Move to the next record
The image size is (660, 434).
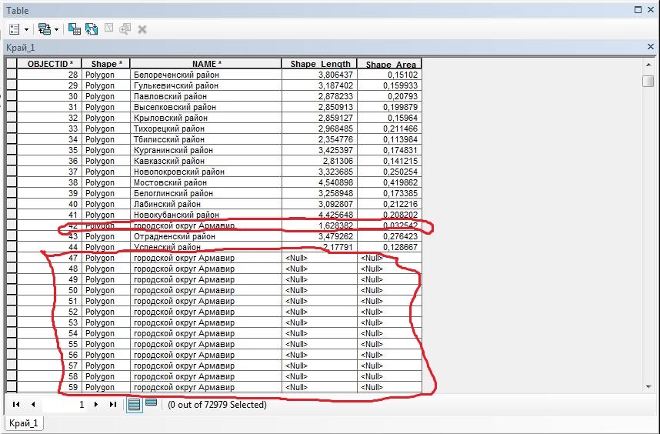click(96, 404)
